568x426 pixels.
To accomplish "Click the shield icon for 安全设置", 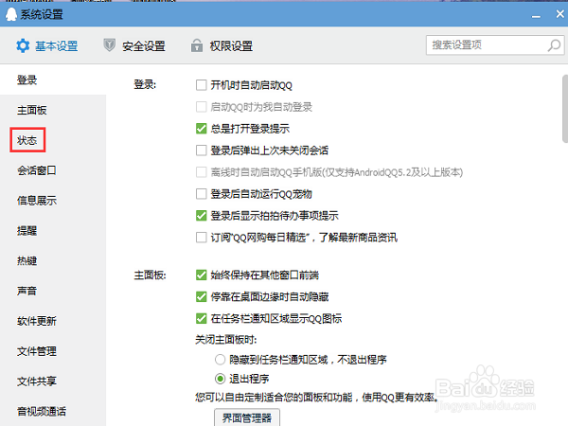I will click(110, 45).
